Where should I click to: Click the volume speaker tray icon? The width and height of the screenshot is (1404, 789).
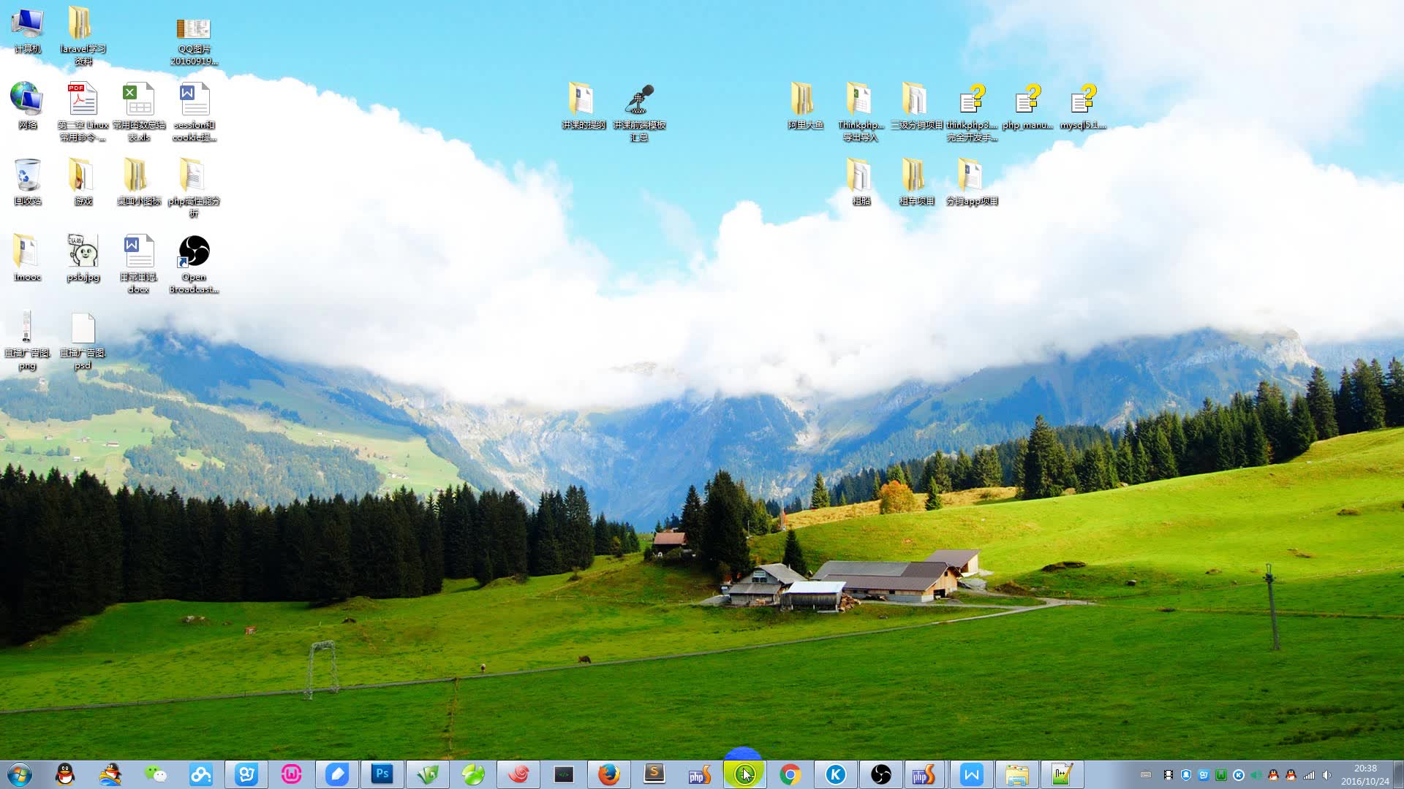1326,775
